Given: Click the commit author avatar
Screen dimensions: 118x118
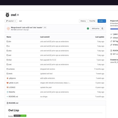Looking at the screenshot, I should click(x=8, y=29).
